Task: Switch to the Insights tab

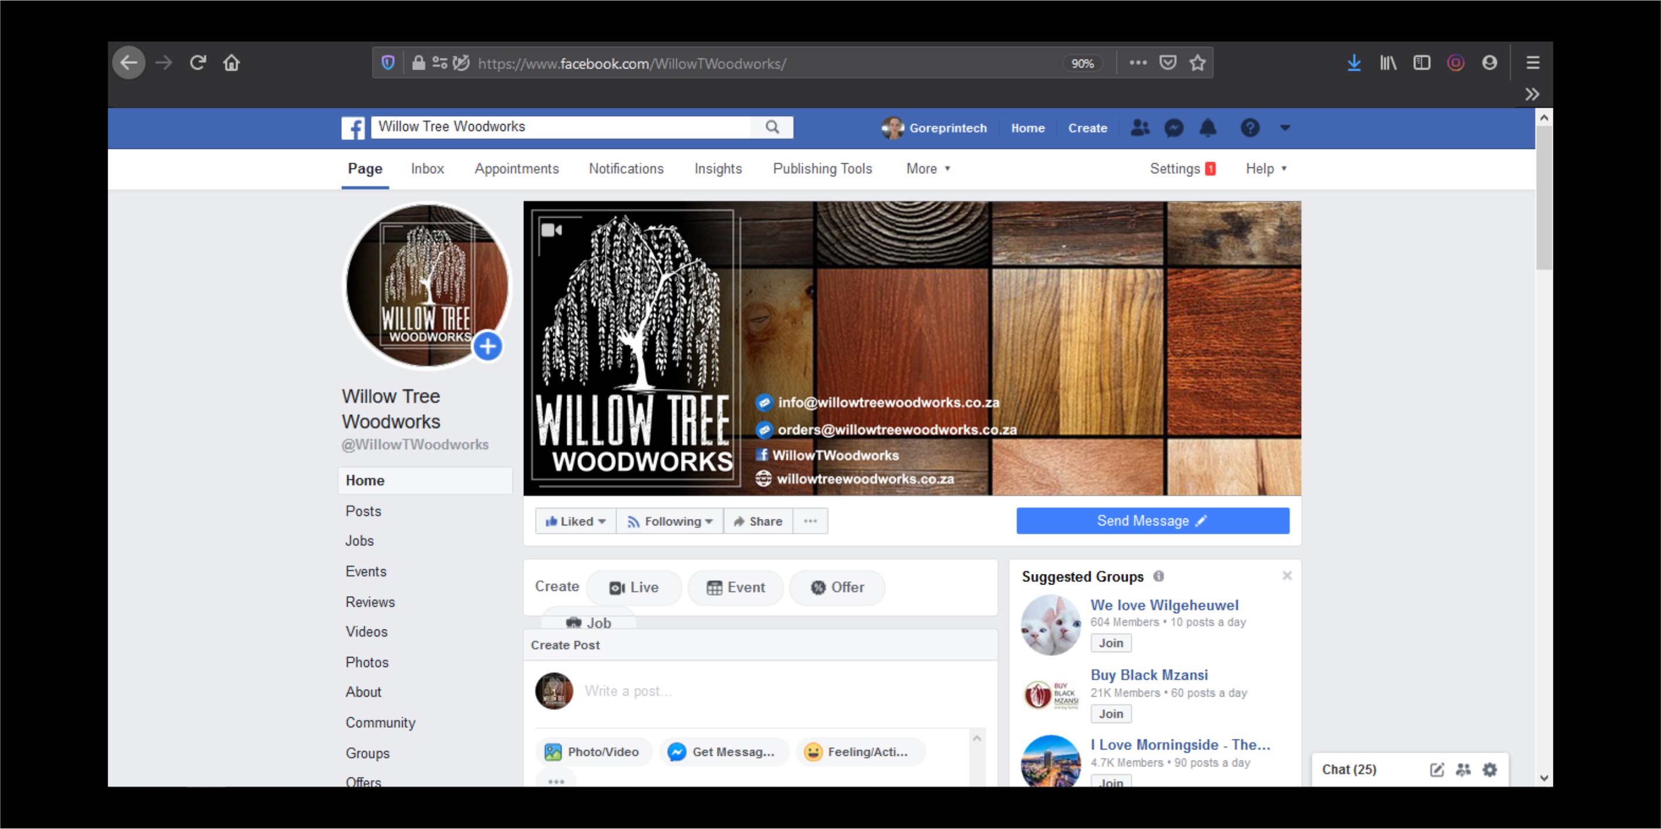Action: [x=718, y=168]
